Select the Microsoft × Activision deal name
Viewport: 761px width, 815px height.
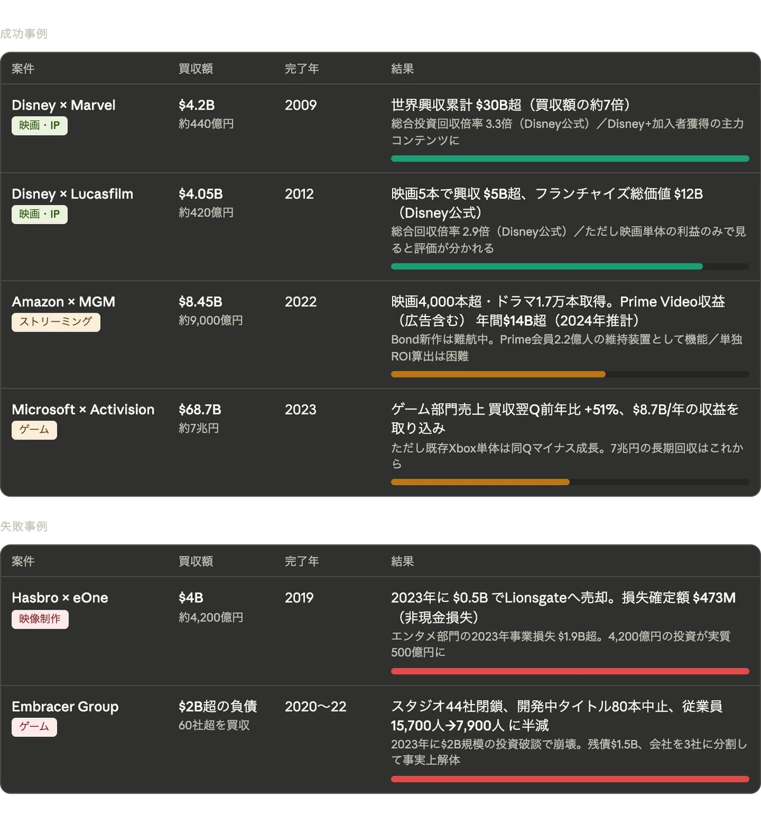(83, 410)
